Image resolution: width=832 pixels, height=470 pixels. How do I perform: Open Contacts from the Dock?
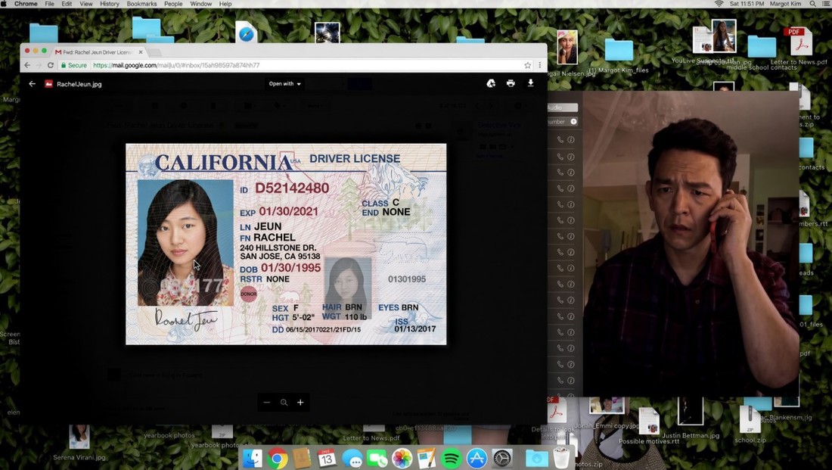point(301,458)
